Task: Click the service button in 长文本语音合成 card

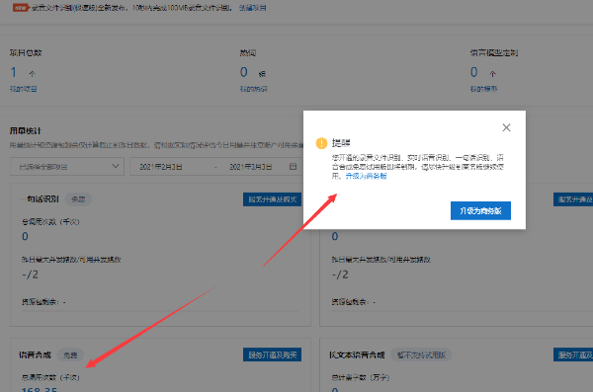Action: [x=573, y=354]
